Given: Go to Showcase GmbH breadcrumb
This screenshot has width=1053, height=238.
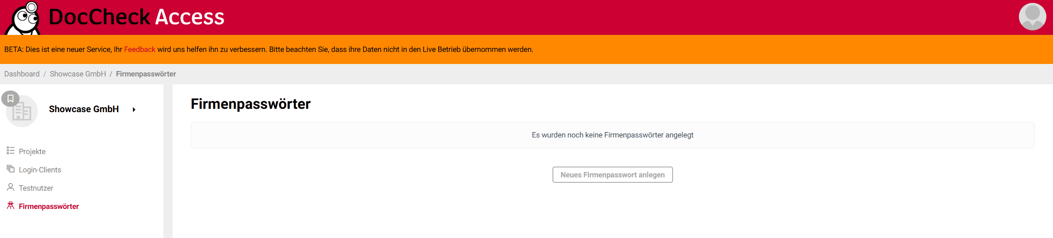Looking at the screenshot, I should [78, 74].
